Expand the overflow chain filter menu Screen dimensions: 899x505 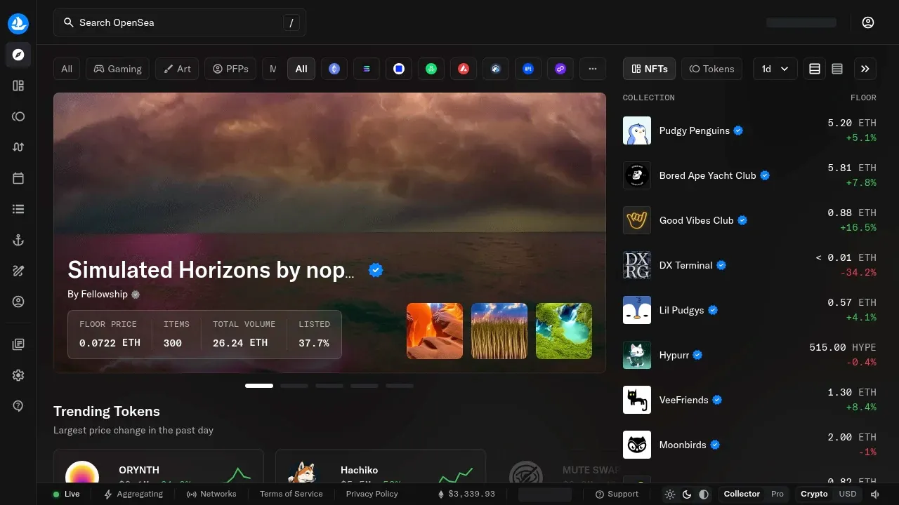593,69
